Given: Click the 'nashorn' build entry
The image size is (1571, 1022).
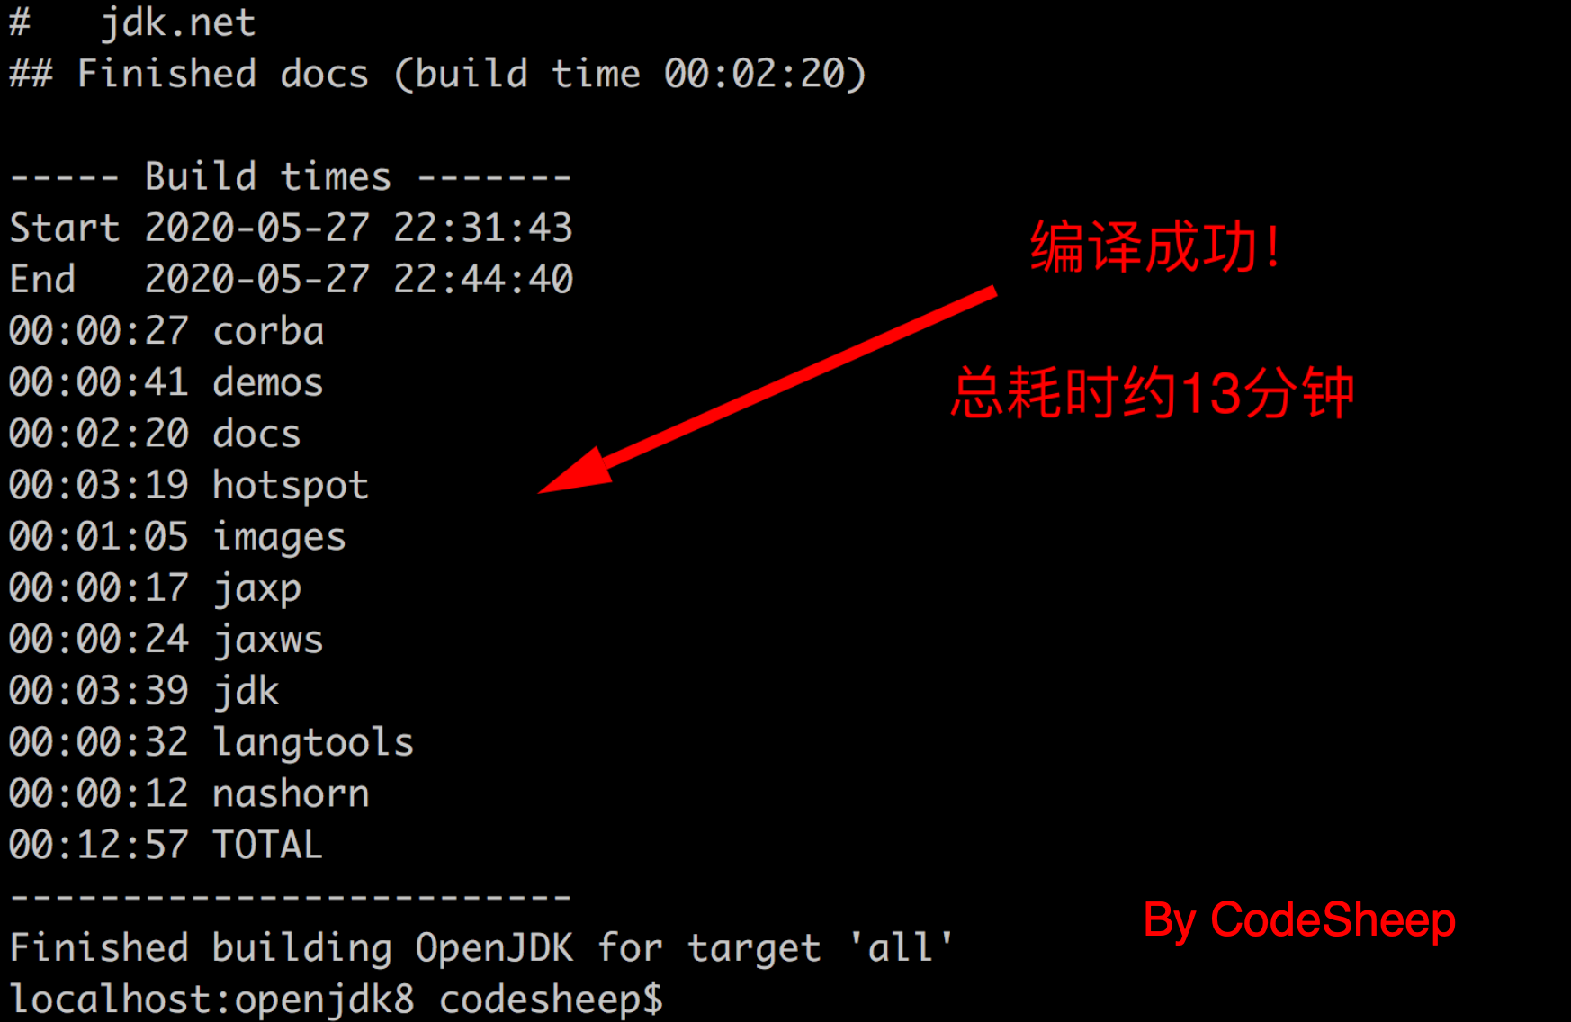Looking at the screenshot, I should tap(189, 793).
